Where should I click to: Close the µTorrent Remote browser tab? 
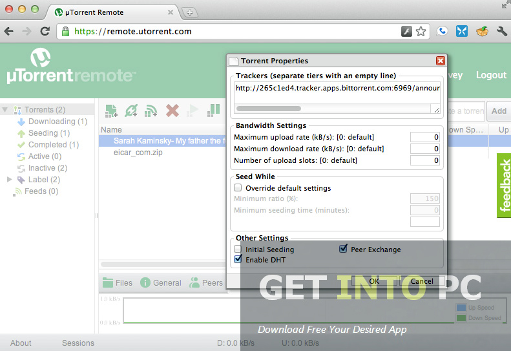pyautogui.click(x=170, y=12)
